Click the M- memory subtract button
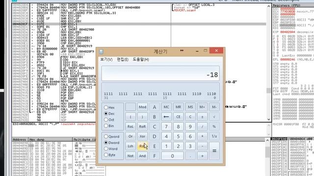 [x=214, y=107]
